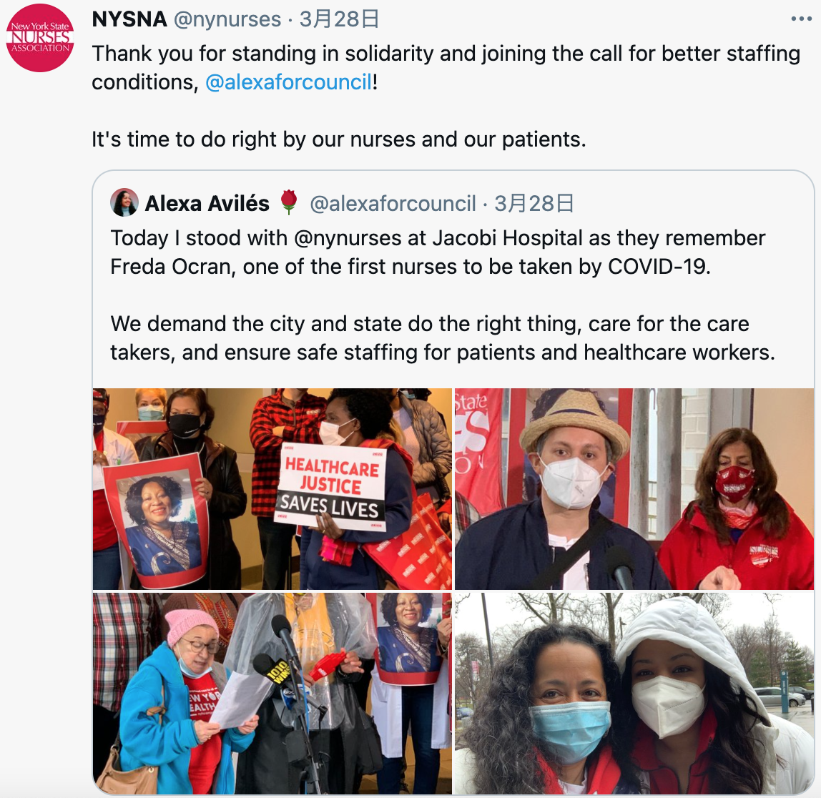821x798 pixels.
Task: Click NYSNA tweet text about nurses and patients
Action: click(x=339, y=139)
